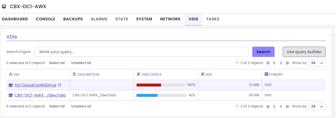Click the external link icon next to XO CloudConfigDrive

(60, 85)
